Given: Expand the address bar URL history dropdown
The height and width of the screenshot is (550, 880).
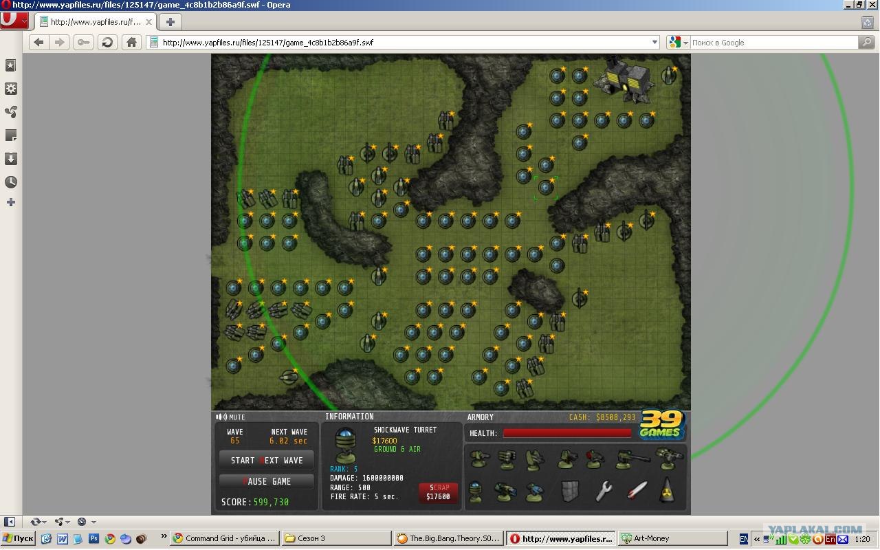Looking at the screenshot, I should [654, 43].
